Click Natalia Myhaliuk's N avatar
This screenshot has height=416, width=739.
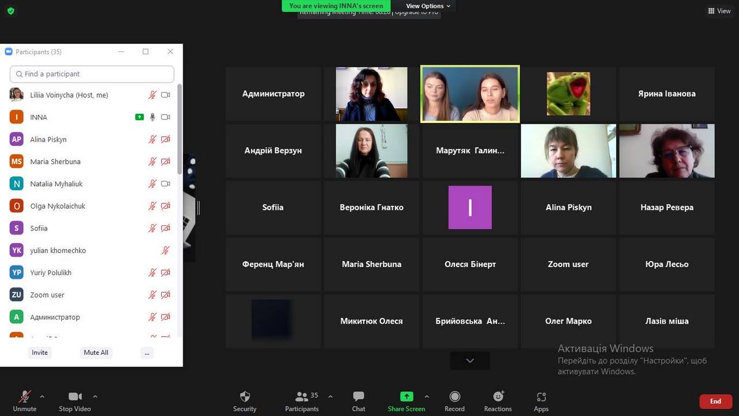16,184
